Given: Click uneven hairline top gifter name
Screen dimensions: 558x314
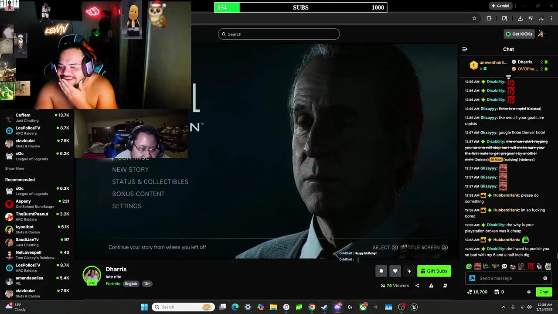Looking at the screenshot, I should point(493,62).
